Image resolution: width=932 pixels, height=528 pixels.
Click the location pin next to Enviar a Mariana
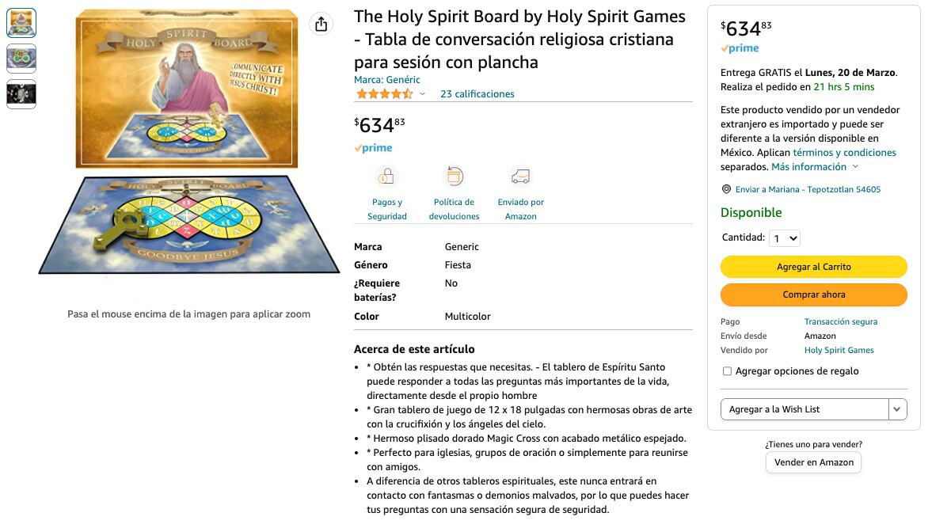(x=725, y=189)
